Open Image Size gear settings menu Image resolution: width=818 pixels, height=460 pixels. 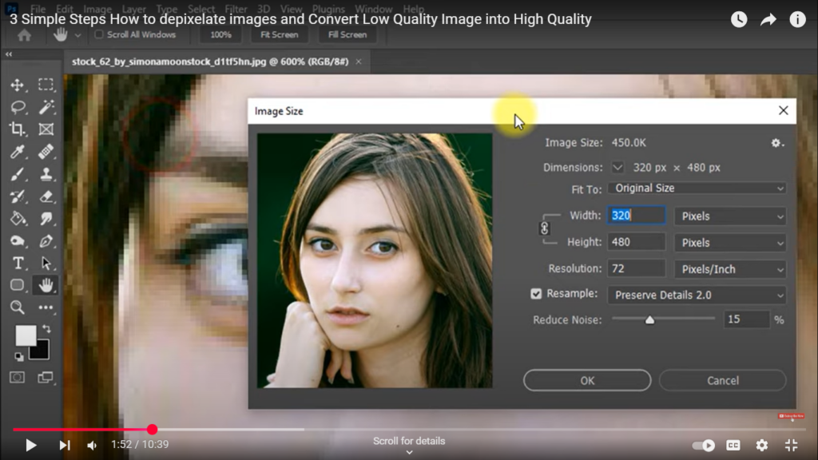pos(776,143)
